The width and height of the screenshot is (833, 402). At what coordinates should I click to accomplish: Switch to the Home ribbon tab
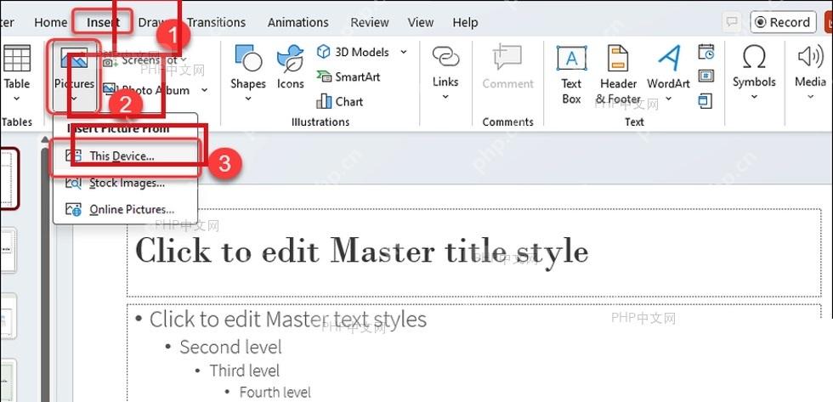[50, 22]
